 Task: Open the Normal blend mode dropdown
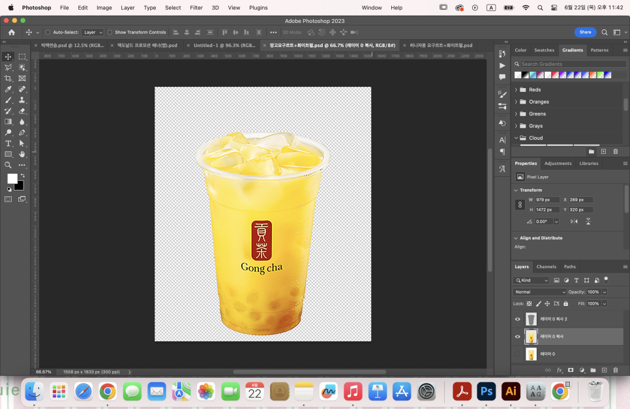tap(539, 292)
